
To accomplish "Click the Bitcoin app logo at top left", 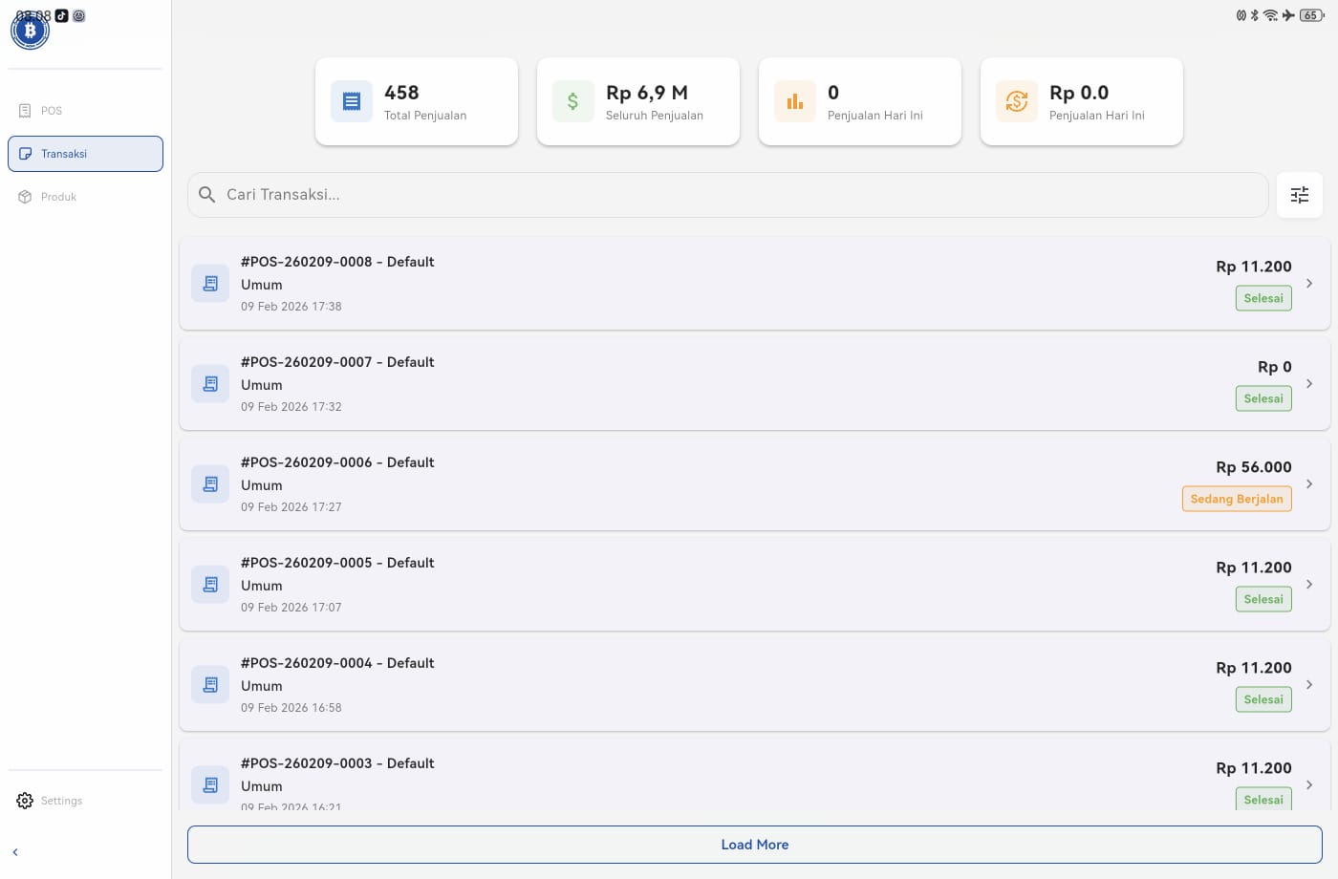I will click(x=30, y=30).
